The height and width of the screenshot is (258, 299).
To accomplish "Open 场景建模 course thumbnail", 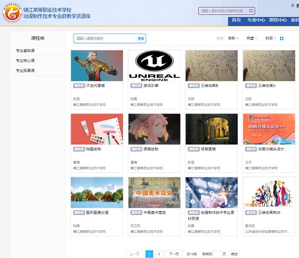I will click(x=212, y=129).
